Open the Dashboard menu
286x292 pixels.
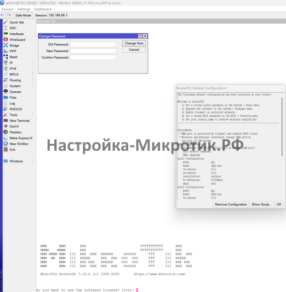(x=43, y=9)
